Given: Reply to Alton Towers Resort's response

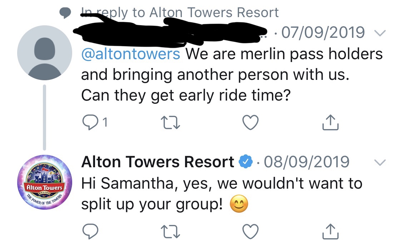Looking at the screenshot, I should tap(90, 231).
